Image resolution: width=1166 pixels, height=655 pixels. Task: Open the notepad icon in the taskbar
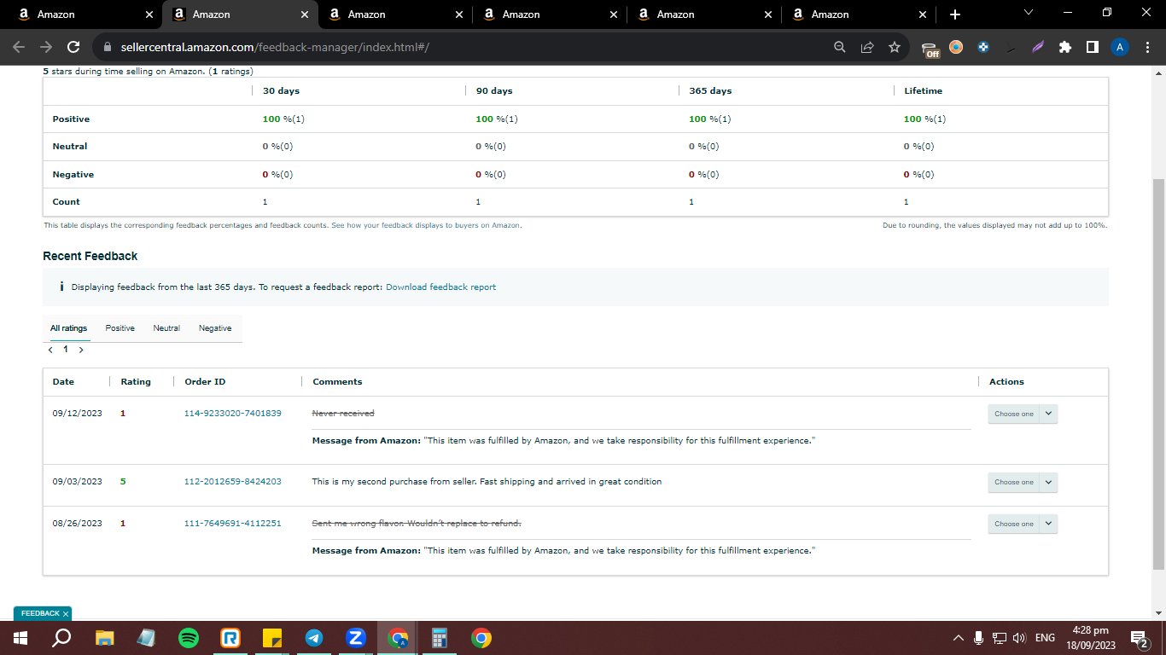point(146,637)
